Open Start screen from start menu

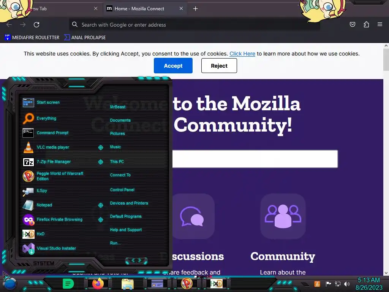41,103
